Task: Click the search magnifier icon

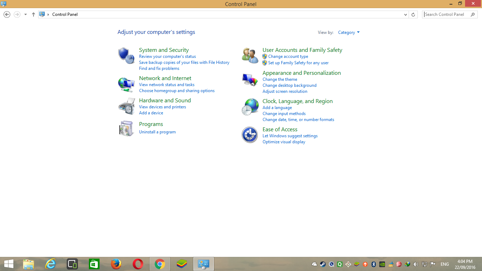Action: (x=472, y=14)
